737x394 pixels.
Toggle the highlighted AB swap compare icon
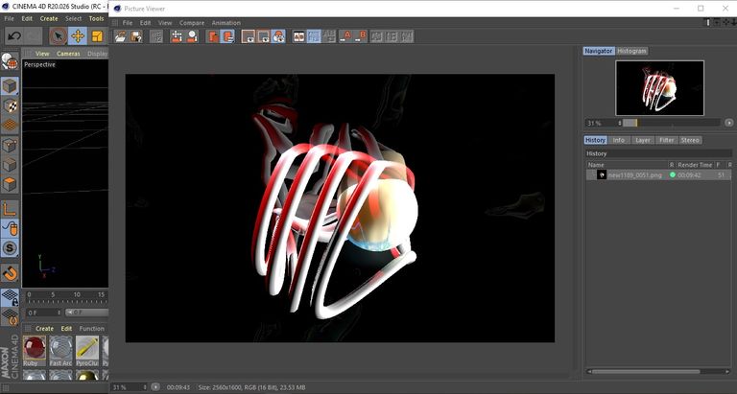(314, 36)
